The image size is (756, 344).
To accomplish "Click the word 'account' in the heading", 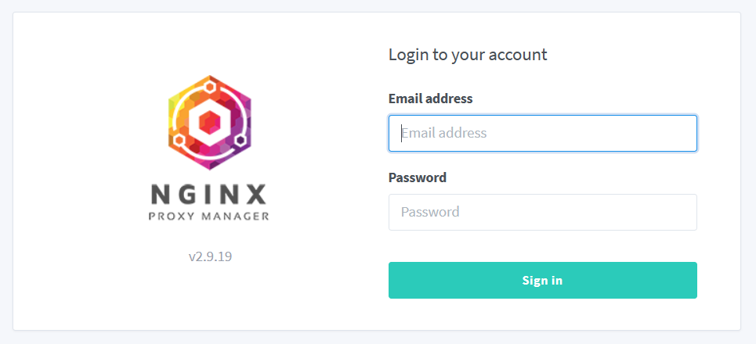I will click(x=520, y=55).
